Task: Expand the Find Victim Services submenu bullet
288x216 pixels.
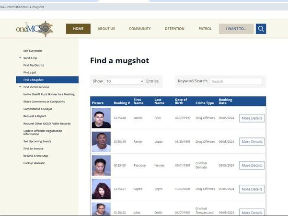Action: (20, 87)
